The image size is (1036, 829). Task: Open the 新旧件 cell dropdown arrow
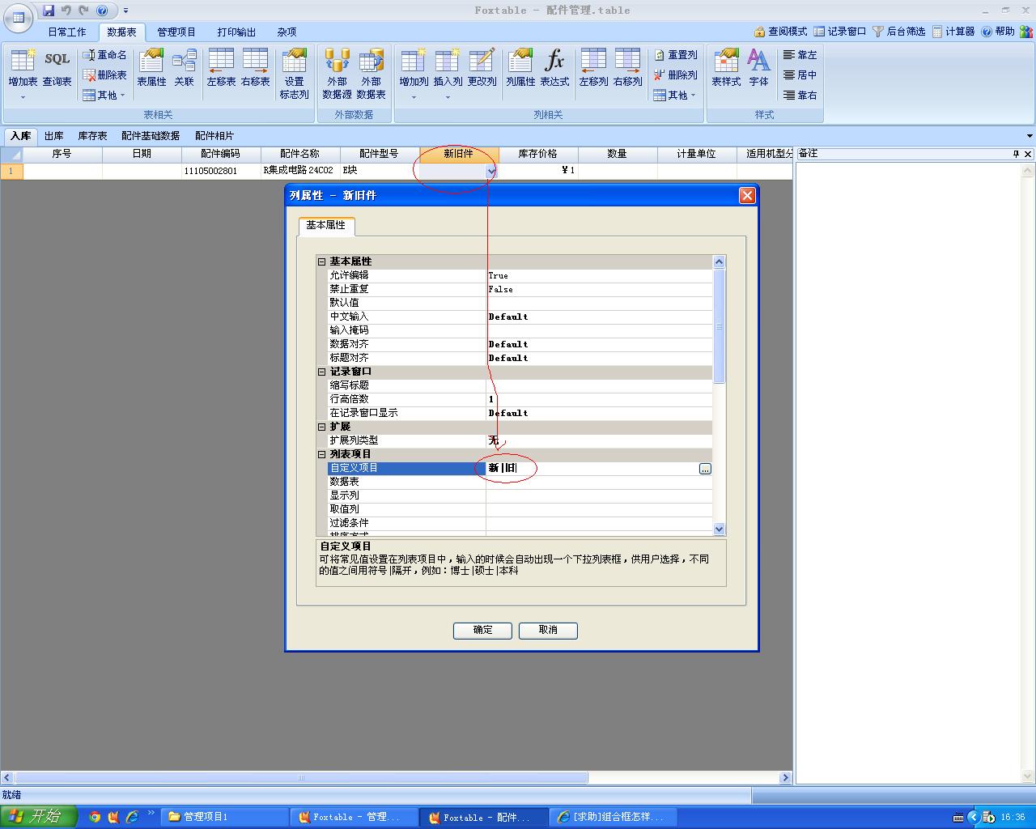pyautogui.click(x=490, y=172)
